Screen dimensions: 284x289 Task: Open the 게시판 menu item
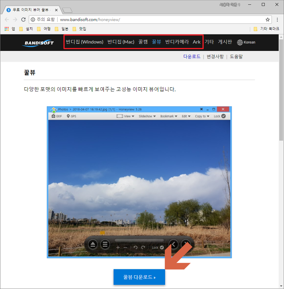(225, 42)
